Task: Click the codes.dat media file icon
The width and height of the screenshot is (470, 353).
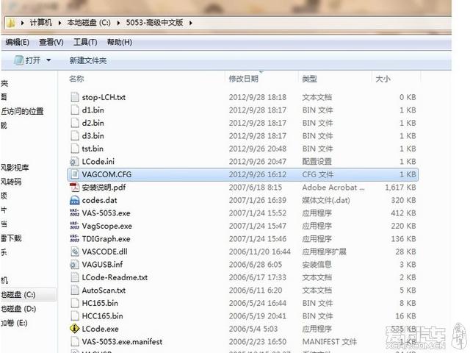Action: point(75,200)
